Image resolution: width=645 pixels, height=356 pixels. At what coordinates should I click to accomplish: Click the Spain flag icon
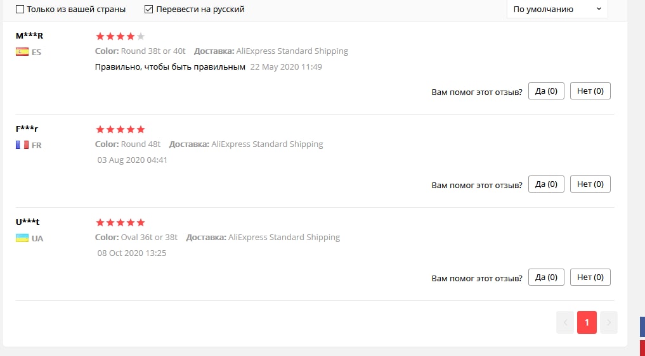pyautogui.click(x=22, y=52)
